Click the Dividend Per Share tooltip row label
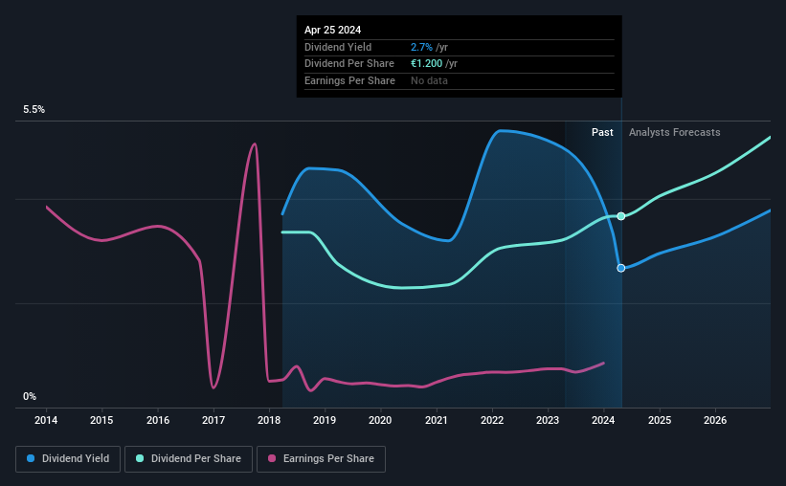 point(349,64)
